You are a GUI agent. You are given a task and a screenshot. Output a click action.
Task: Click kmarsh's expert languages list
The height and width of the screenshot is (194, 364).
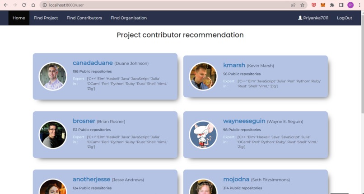(x=280, y=84)
